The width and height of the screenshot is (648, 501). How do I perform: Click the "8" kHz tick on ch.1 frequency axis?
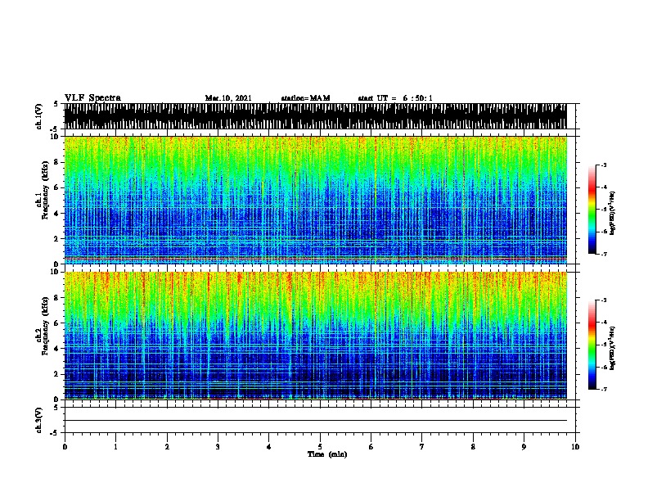pyautogui.click(x=56, y=162)
